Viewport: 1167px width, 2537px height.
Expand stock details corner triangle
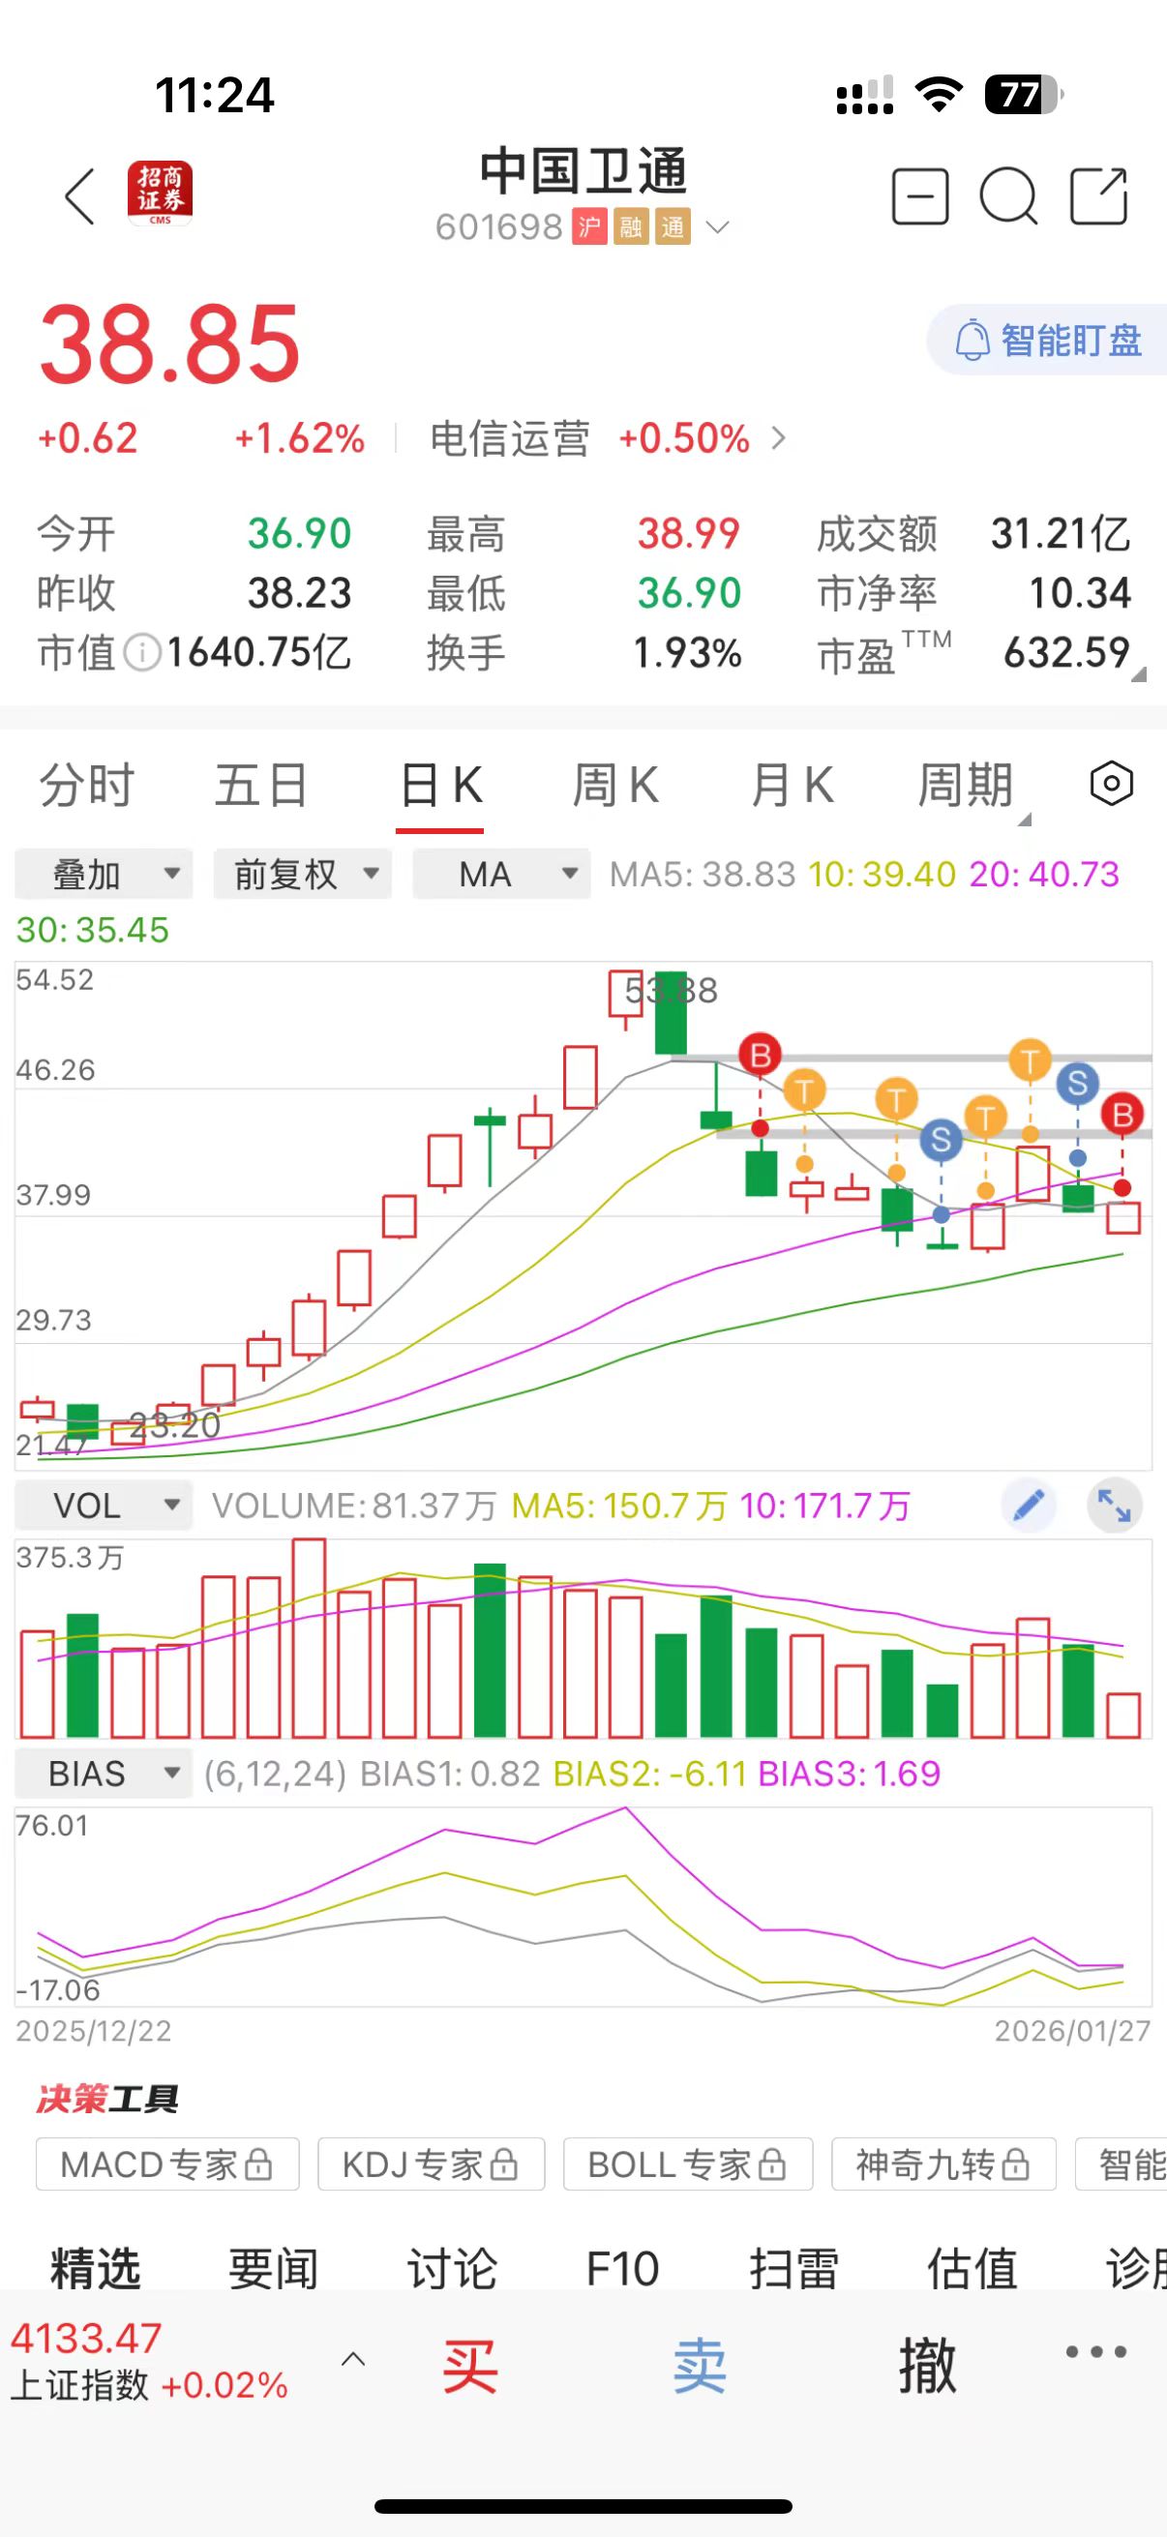1138,674
